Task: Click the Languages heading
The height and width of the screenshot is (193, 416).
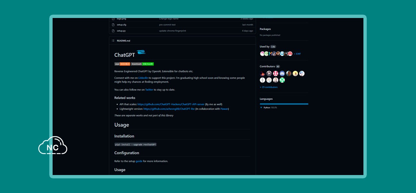Action: 266,99
